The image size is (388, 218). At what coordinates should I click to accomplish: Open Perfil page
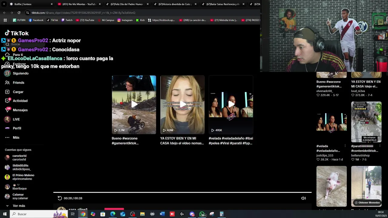[13, 128]
